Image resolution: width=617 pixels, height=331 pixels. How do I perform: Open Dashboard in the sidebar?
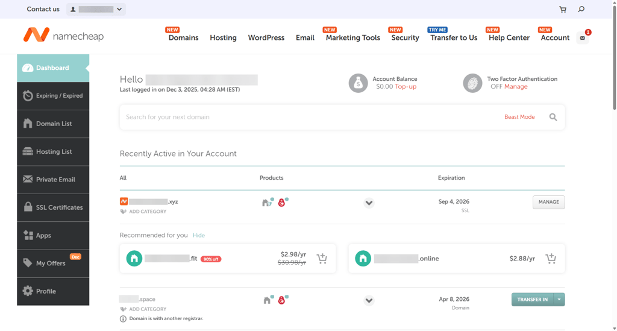point(53,68)
